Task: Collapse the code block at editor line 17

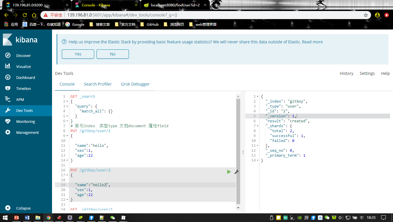Action: [67, 175]
